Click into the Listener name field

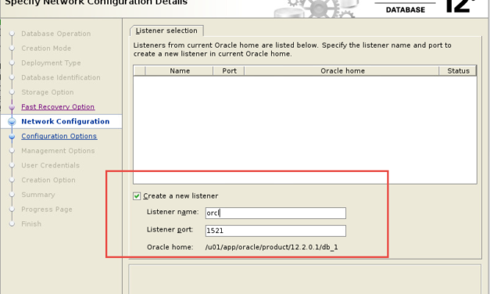coord(276,213)
